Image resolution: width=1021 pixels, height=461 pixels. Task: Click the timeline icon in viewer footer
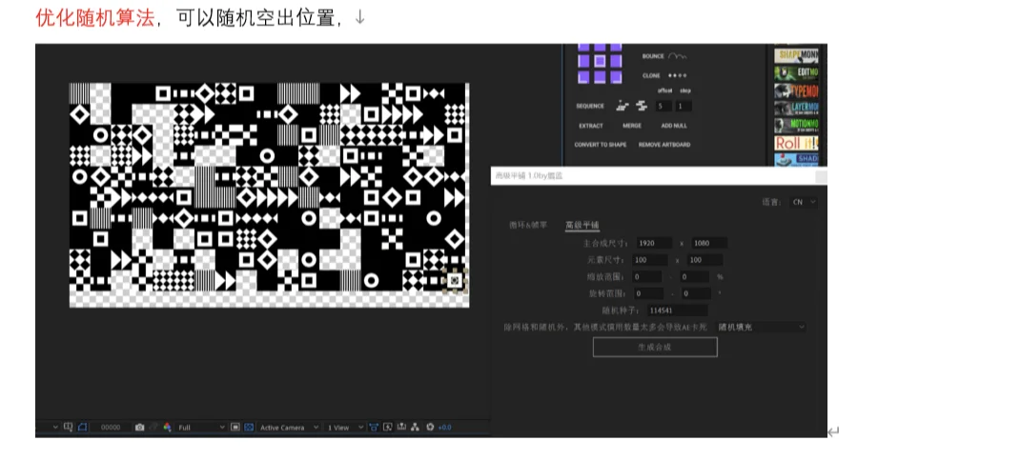pos(401,428)
